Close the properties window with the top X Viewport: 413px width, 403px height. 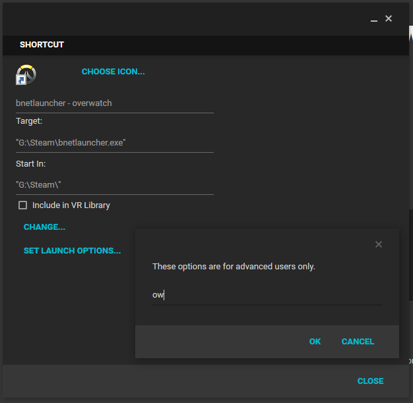[389, 18]
